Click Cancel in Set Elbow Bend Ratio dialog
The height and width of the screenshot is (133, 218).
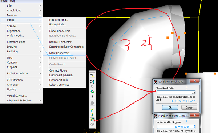click(x=189, y=108)
